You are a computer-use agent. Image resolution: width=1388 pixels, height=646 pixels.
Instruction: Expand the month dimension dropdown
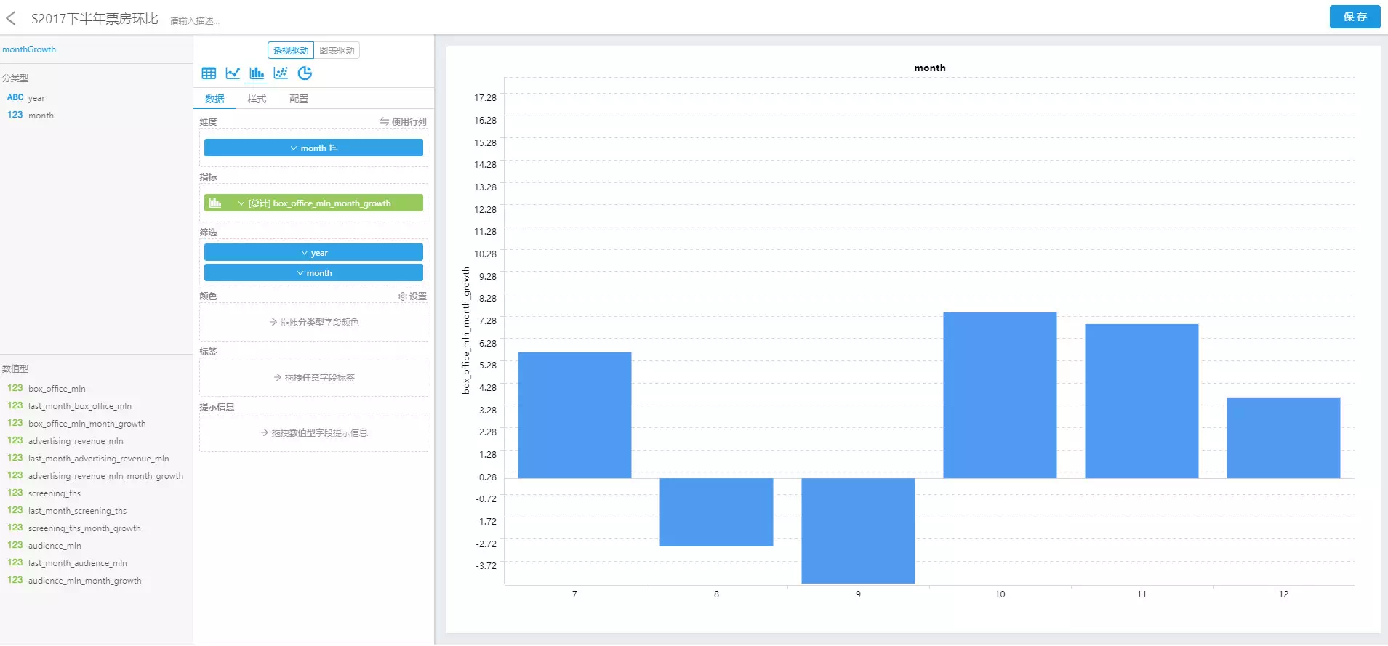[294, 148]
